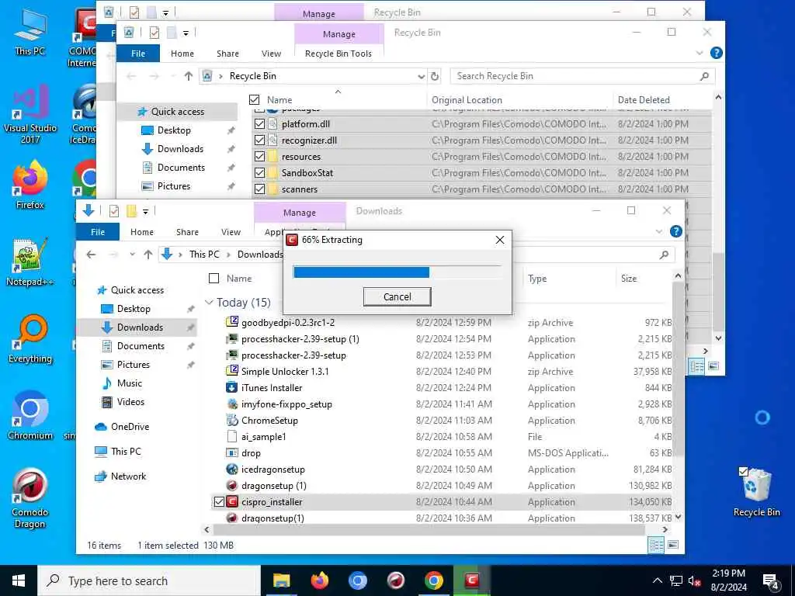Image resolution: width=795 pixels, height=596 pixels.
Task: Uncheck cispro_installer checkbox in Downloads
Action: (219, 502)
